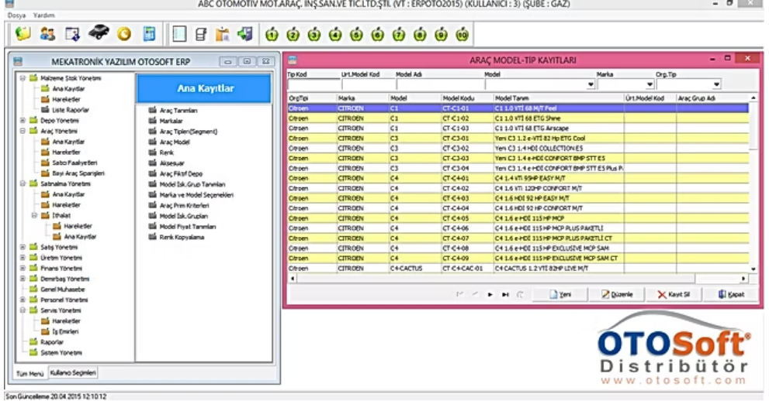Open the Araç Model entry in Ana Kayıtlar
Image resolution: width=769 pixels, height=401 pixels.
[175, 142]
